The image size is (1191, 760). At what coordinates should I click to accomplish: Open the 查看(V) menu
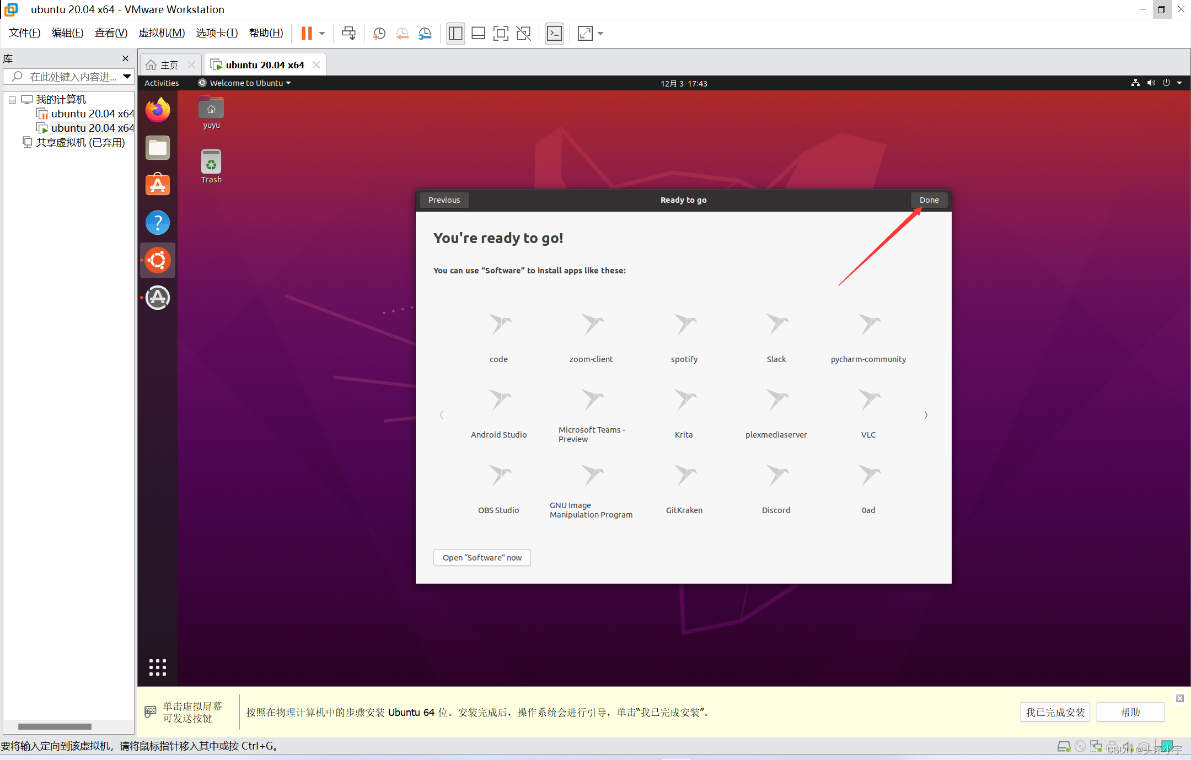point(111,33)
